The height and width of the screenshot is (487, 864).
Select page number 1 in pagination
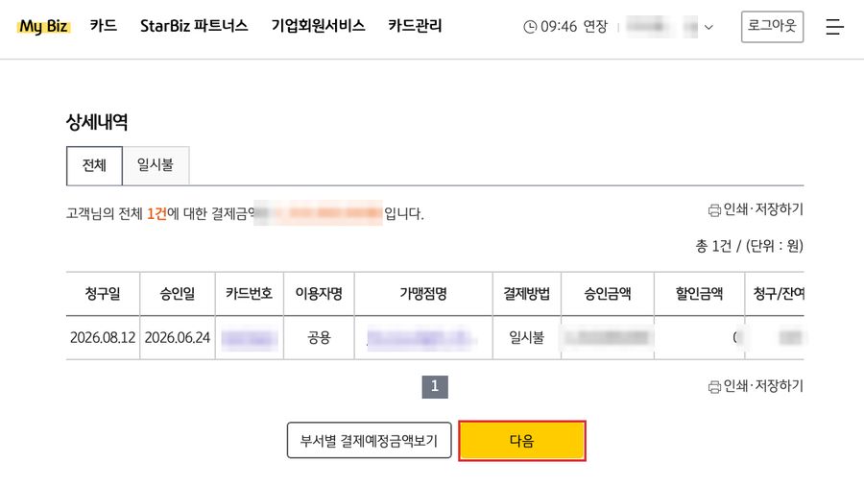(435, 386)
